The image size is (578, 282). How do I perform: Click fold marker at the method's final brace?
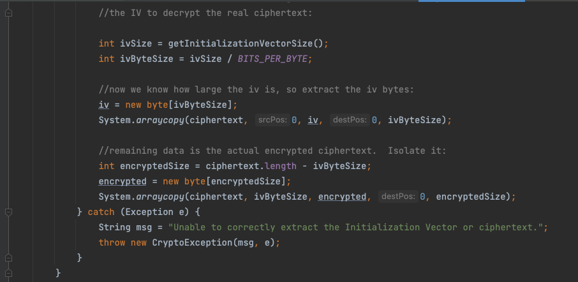(x=8, y=273)
